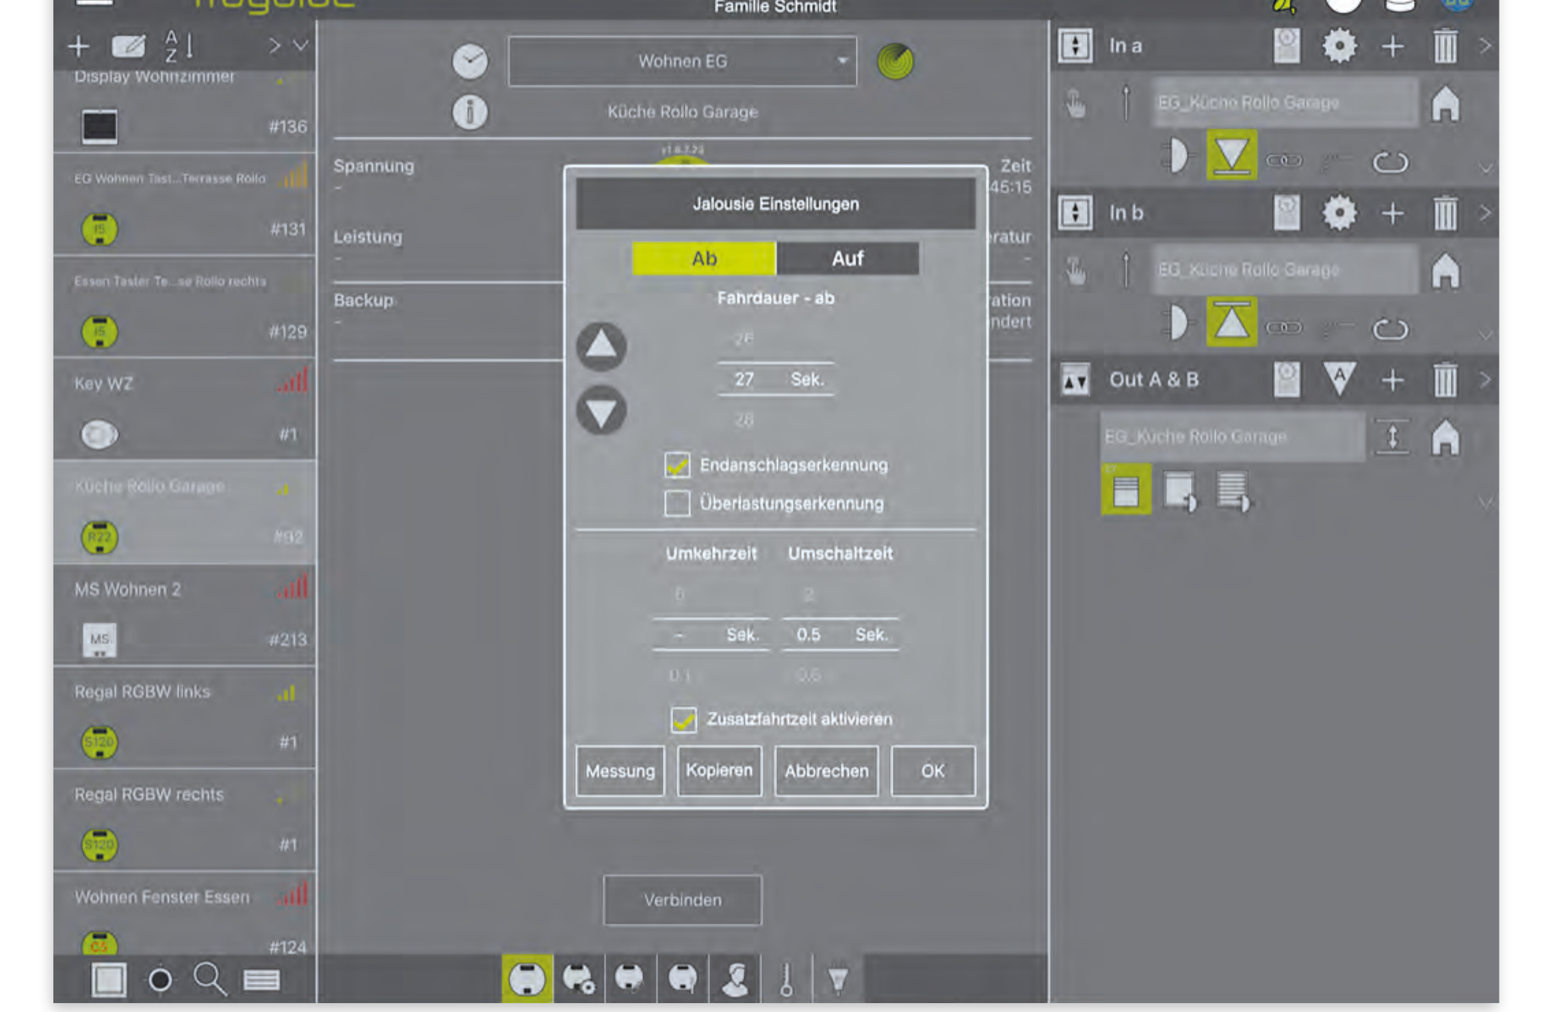Select the highlighted up-triangle action in In b
The height and width of the screenshot is (1012, 1561).
[1231, 322]
